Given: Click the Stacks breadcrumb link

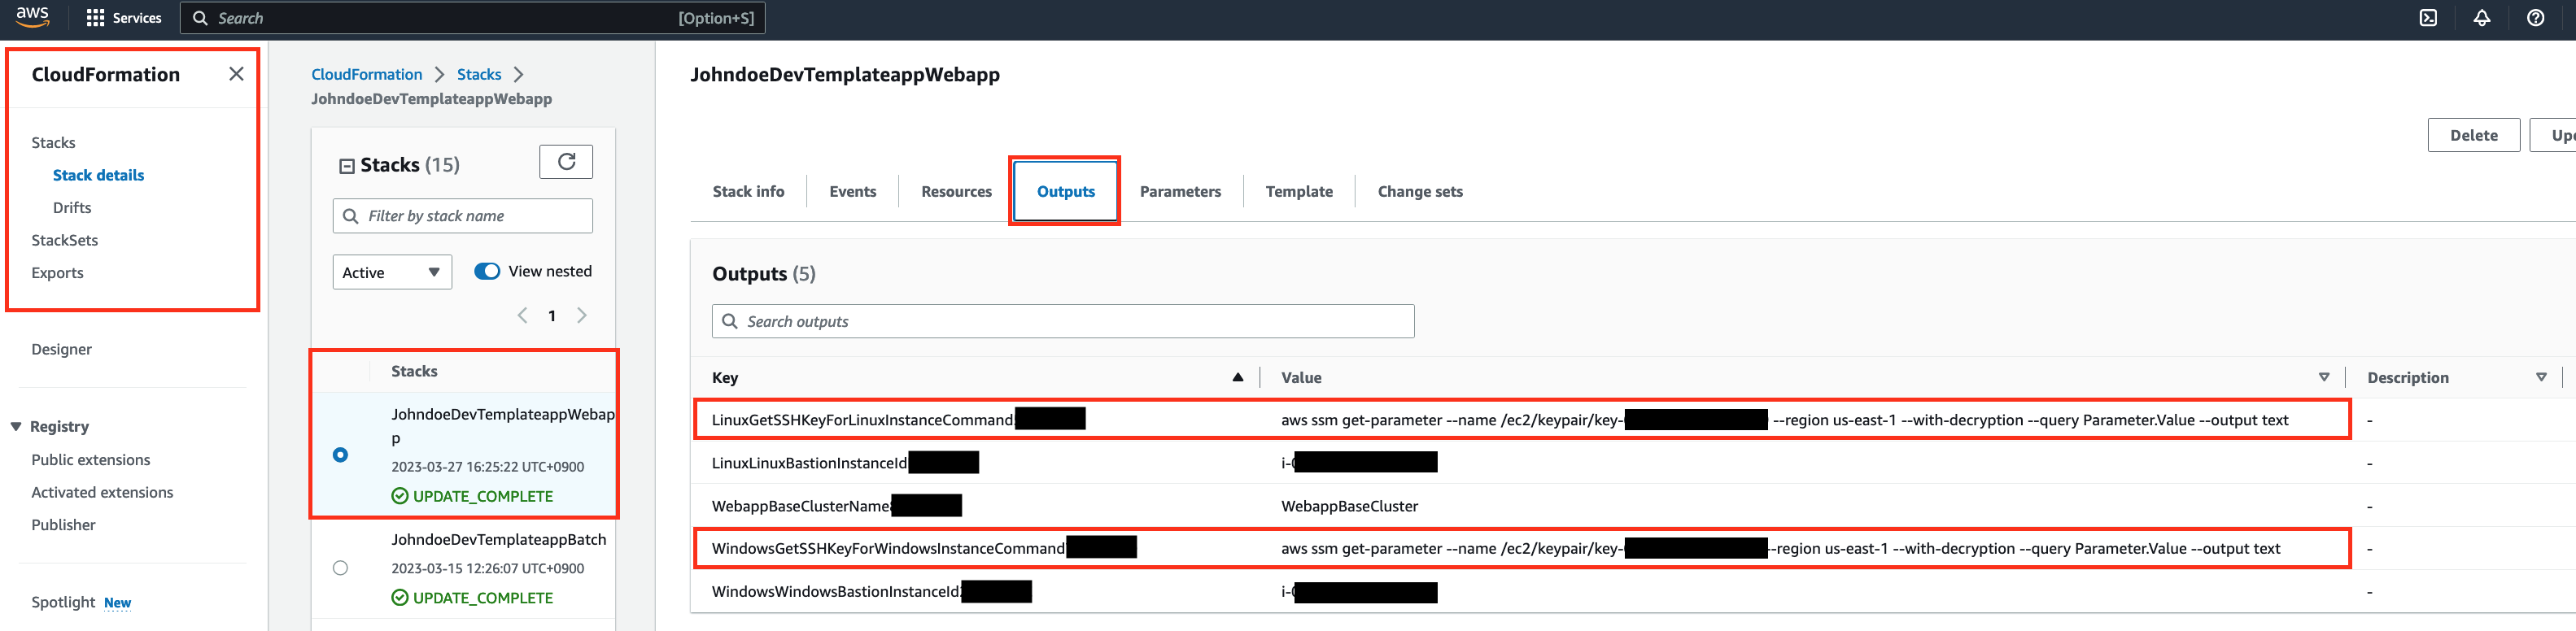Looking at the screenshot, I should (x=479, y=74).
